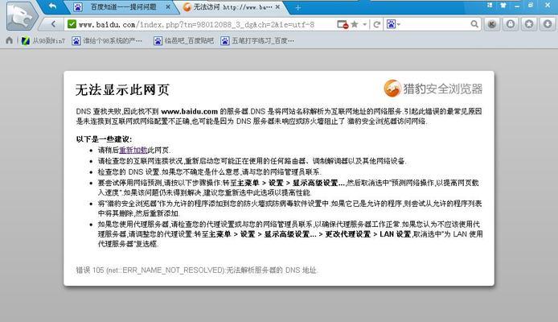558x322 pixels.
Task: Open the 五笔打字练习_百度… bookmark
Action: (x=257, y=41)
